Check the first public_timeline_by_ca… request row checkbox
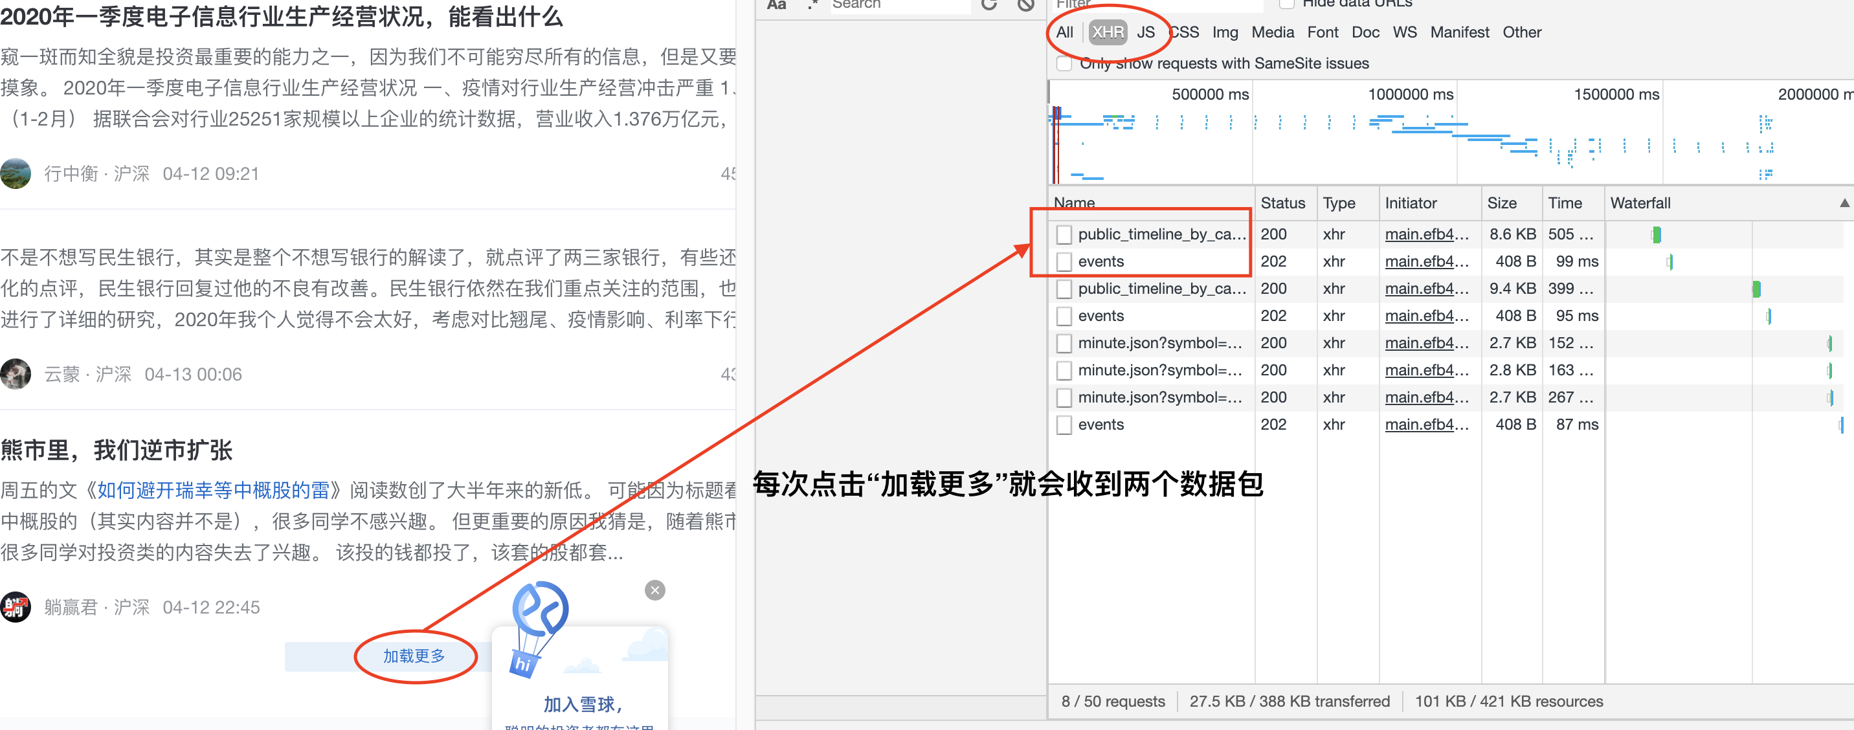 (x=1064, y=234)
